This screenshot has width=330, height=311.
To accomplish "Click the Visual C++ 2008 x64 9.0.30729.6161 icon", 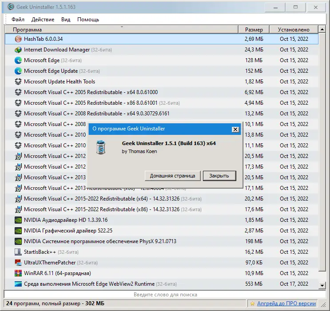I will pyautogui.click(x=18, y=114).
